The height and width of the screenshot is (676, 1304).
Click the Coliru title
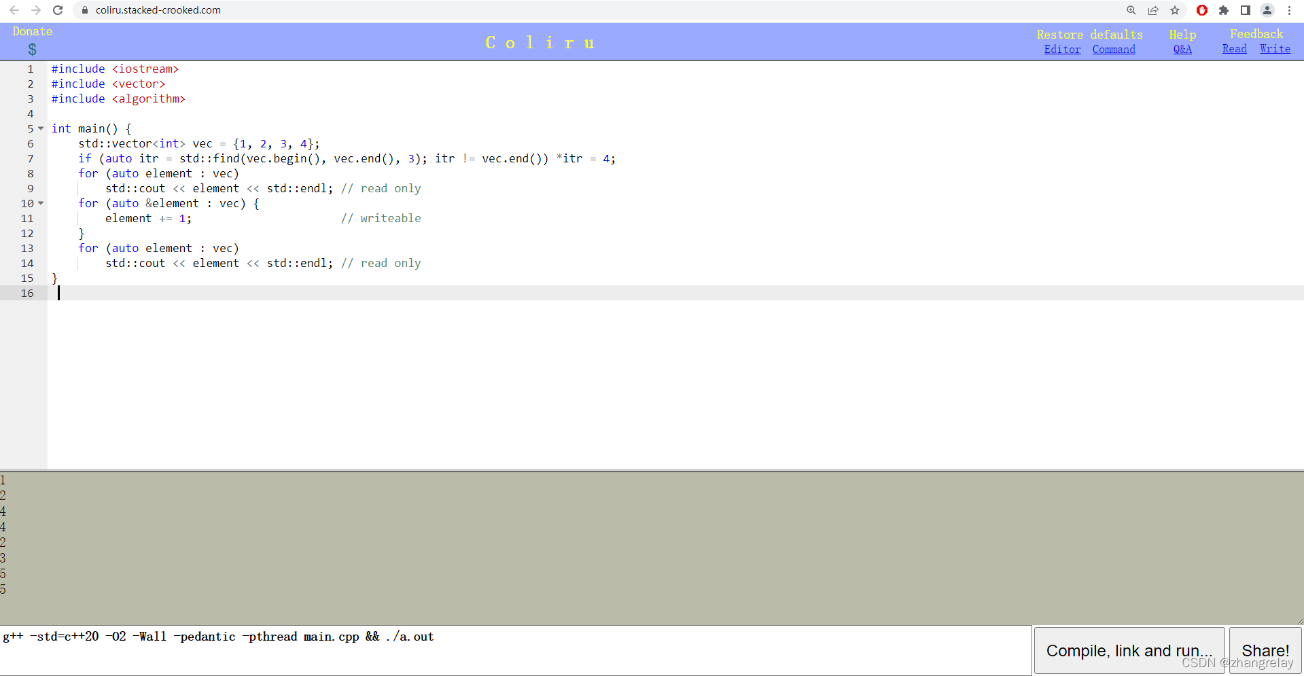[x=540, y=42]
